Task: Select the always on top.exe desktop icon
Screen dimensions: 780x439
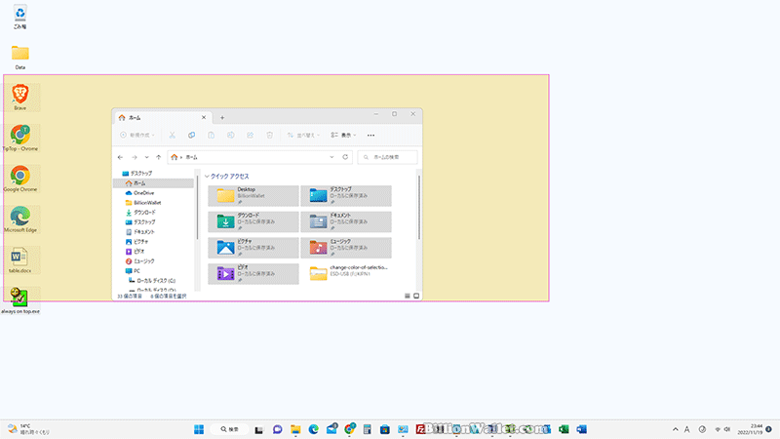Action: coord(19,300)
